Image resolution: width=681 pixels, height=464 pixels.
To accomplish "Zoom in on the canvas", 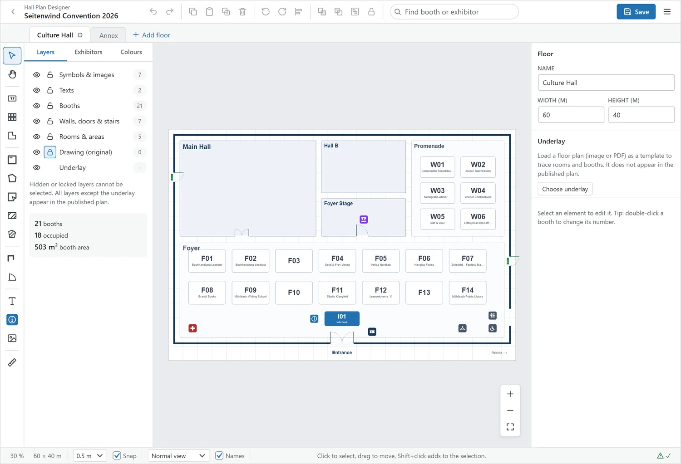I will point(510,394).
